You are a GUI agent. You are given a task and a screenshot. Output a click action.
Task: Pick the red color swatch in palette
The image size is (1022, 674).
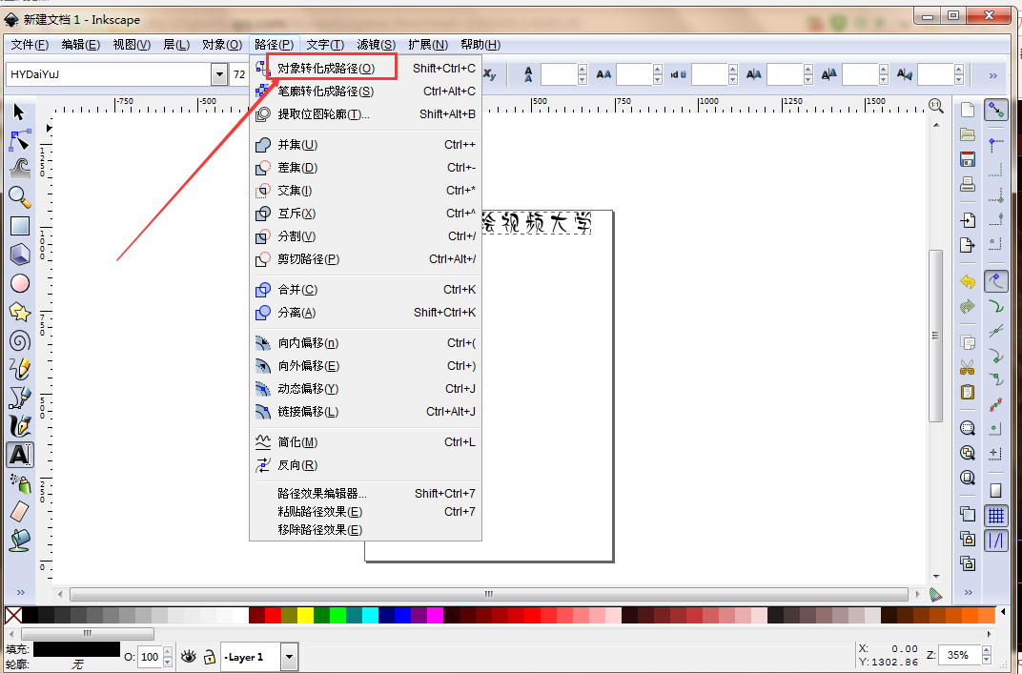(x=273, y=616)
